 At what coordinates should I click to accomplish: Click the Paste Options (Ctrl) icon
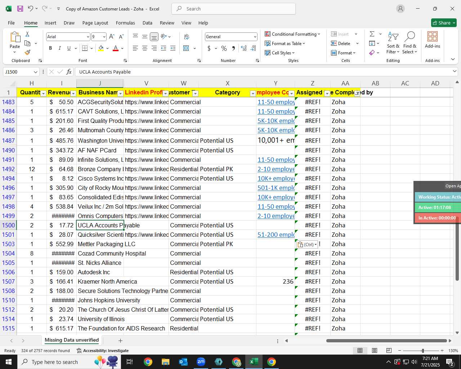click(307, 244)
